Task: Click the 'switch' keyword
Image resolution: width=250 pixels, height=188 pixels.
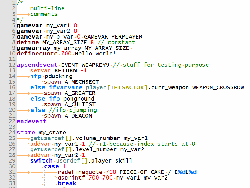Action: (42, 161)
